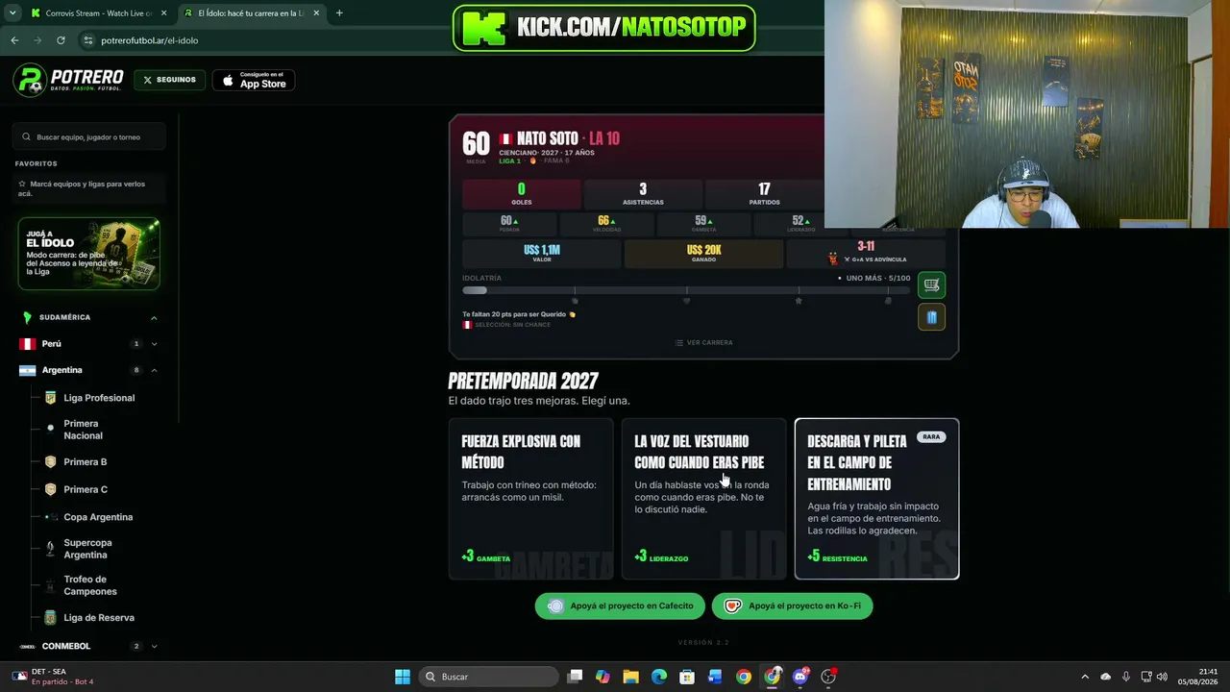Click the App Store download button
This screenshot has width=1230, height=692.
pyautogui.click(x=254, y=81)
